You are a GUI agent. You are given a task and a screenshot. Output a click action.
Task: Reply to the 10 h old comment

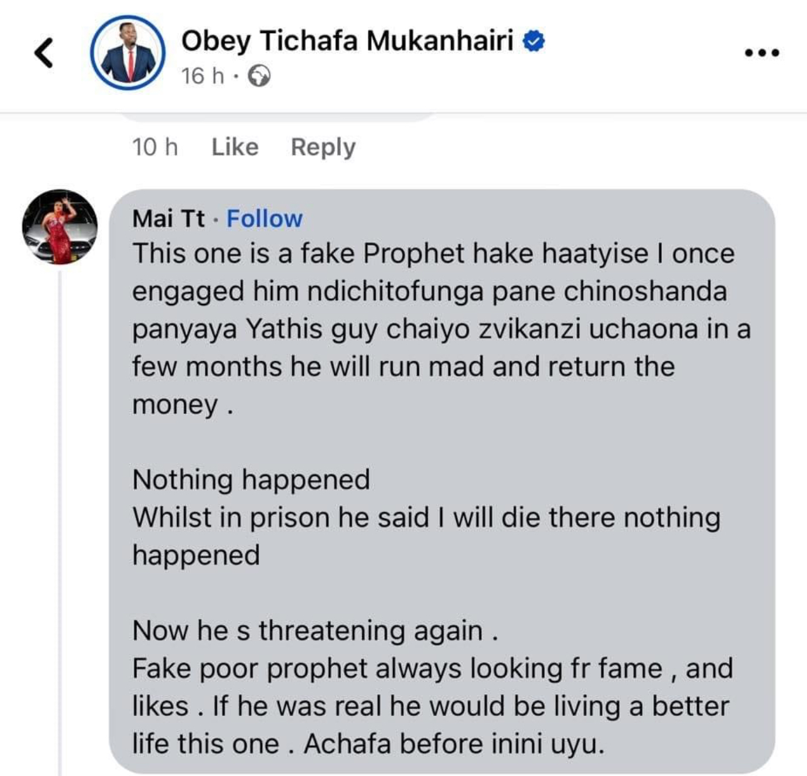(323, 148)
